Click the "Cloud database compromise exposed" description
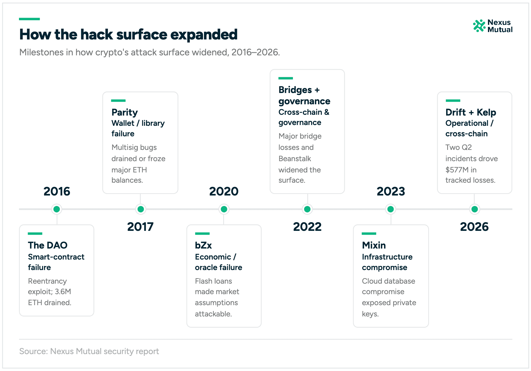 click(x=389, y=297)
